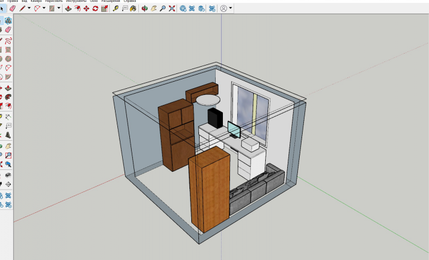Image resolution: width=429 pixels, height=260 pixels.
Task: Select the Zoom Window tool
Action: (8, 155)
